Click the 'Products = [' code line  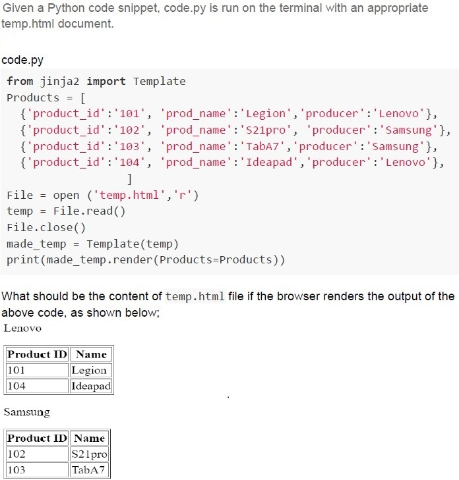(46, 97)
